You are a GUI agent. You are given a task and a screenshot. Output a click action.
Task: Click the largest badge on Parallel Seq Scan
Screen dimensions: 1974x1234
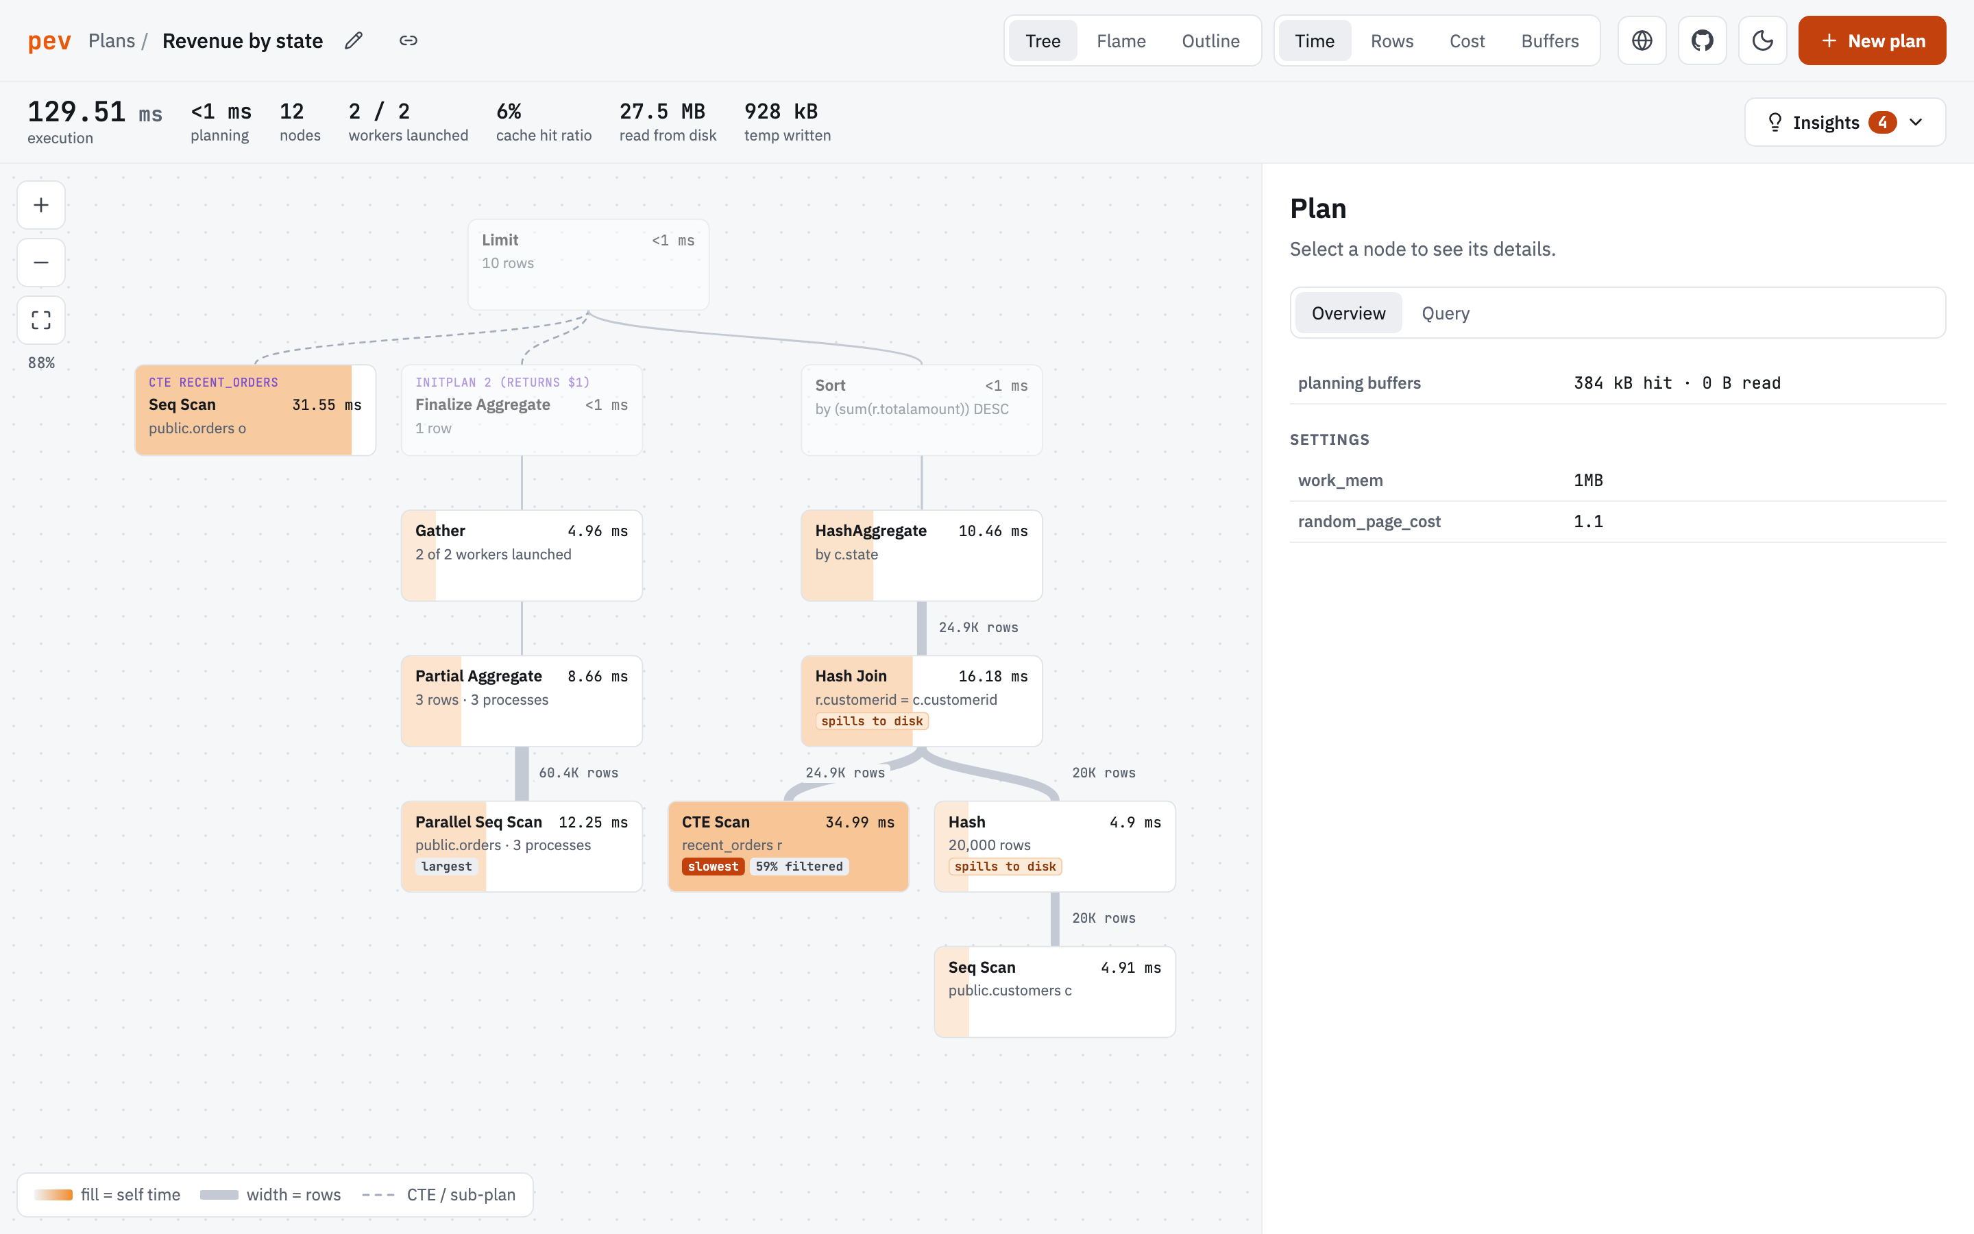point(446,867)
